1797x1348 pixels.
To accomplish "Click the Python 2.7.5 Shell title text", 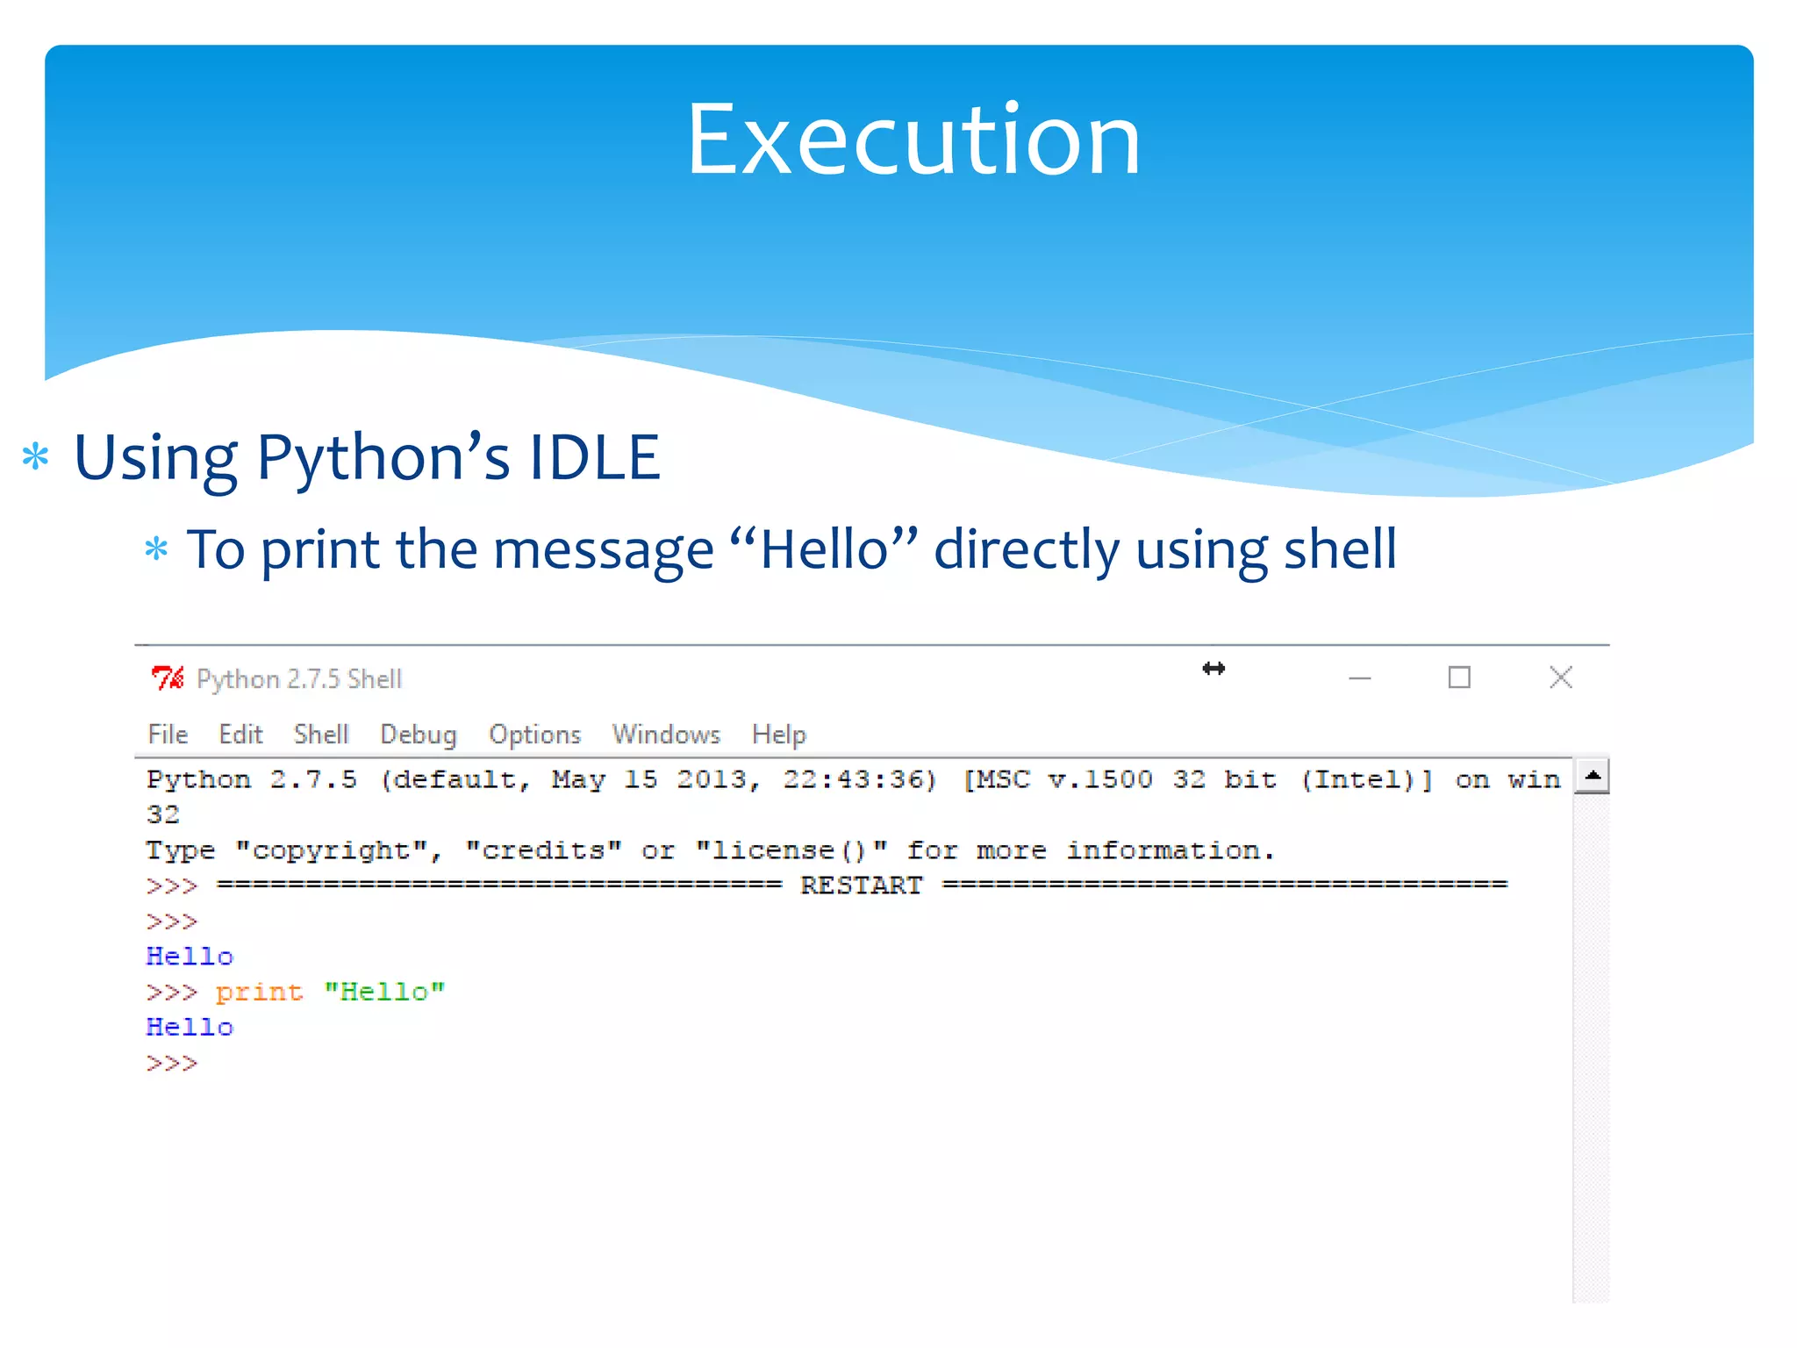I will [299, 678].
